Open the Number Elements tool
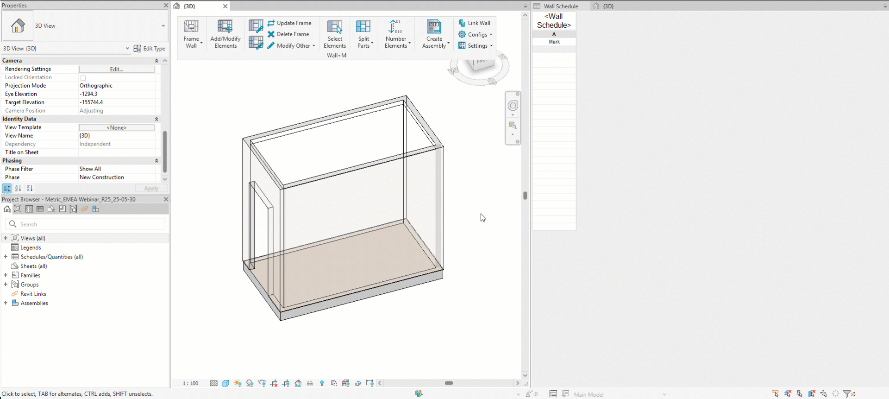 coord(395,26)
